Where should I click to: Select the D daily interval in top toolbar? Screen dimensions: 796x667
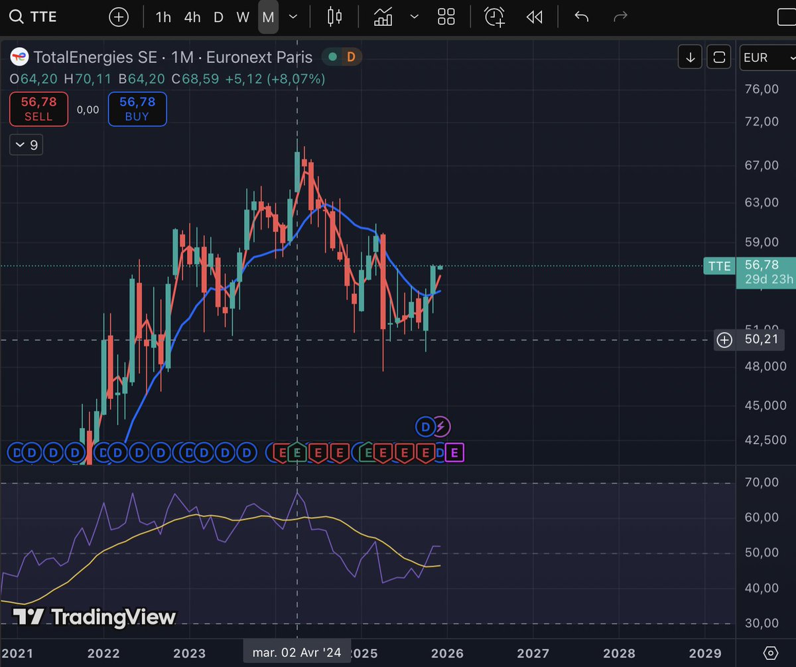(x=218, y=17)
